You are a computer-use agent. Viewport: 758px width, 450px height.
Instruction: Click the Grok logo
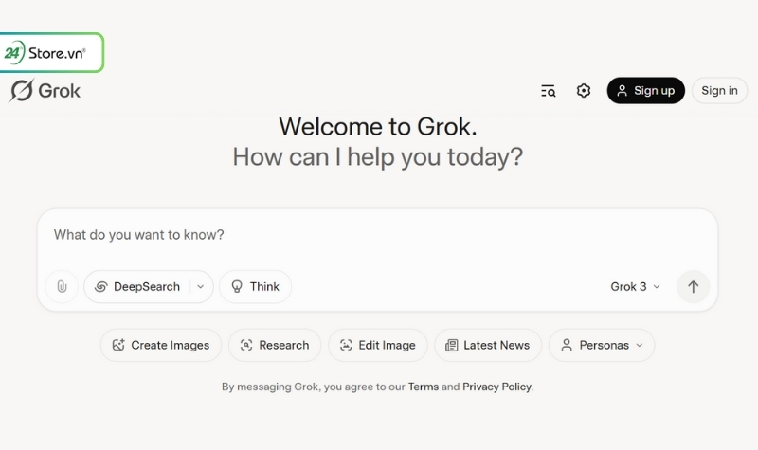coord(45,90)
